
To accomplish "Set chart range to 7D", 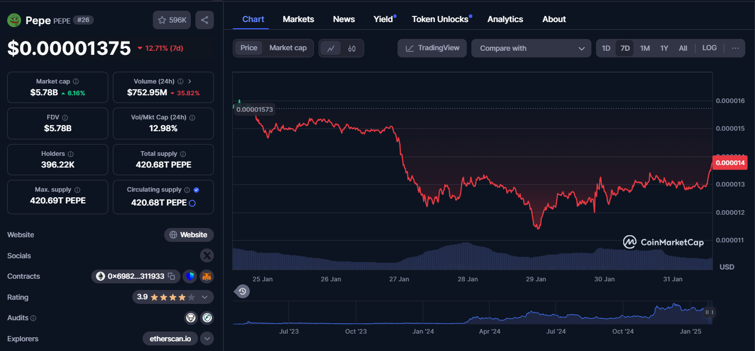I will tap(625, 48).
